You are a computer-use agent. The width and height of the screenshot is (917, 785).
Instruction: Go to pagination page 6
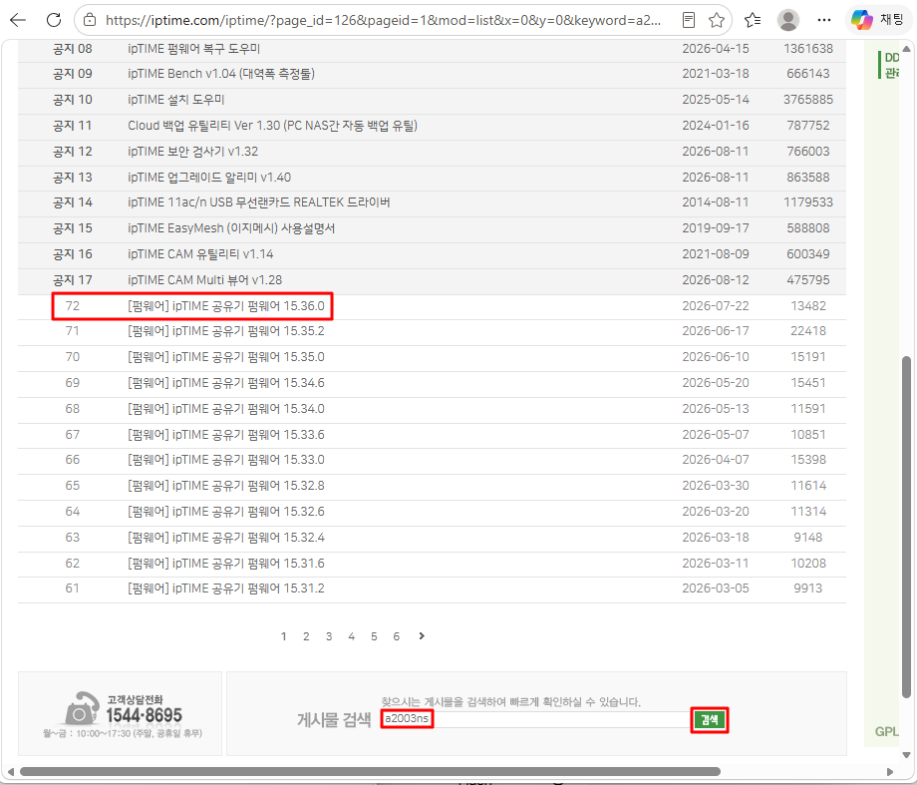(x=397, y=636)
